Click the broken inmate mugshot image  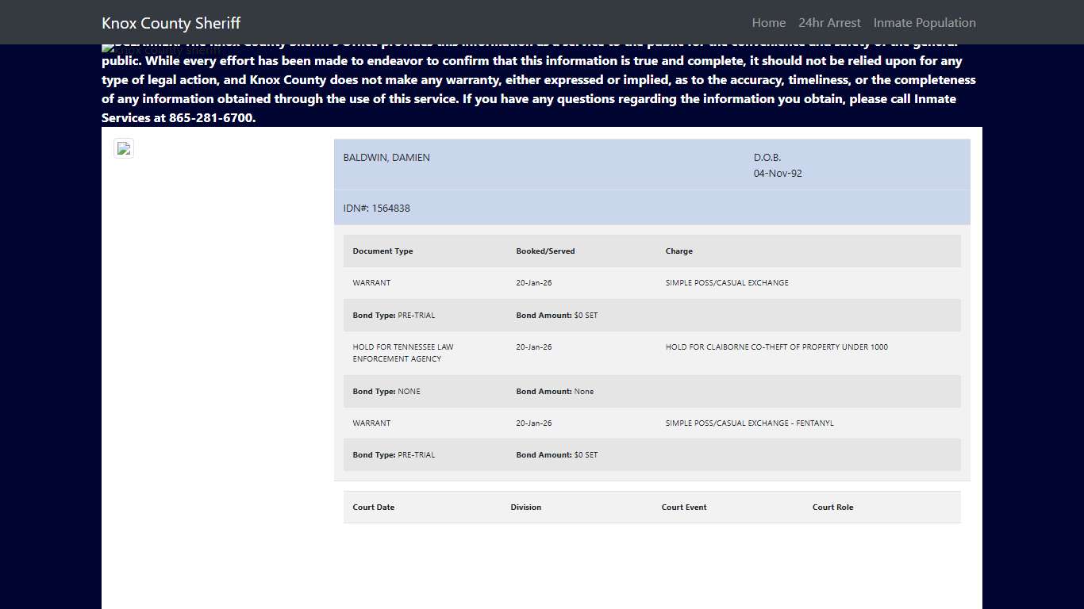[x=124, y=148]
